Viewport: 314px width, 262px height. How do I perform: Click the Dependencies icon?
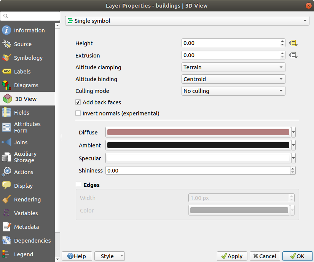[x=6, y=240]
